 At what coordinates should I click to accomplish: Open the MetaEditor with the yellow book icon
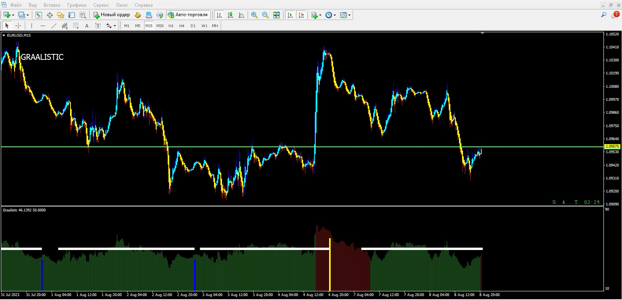click(x=138, y=15)
